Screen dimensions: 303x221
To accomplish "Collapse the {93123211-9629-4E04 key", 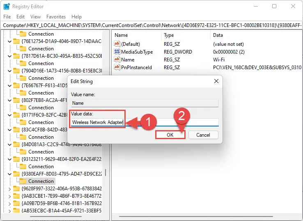I will point(9,159).
